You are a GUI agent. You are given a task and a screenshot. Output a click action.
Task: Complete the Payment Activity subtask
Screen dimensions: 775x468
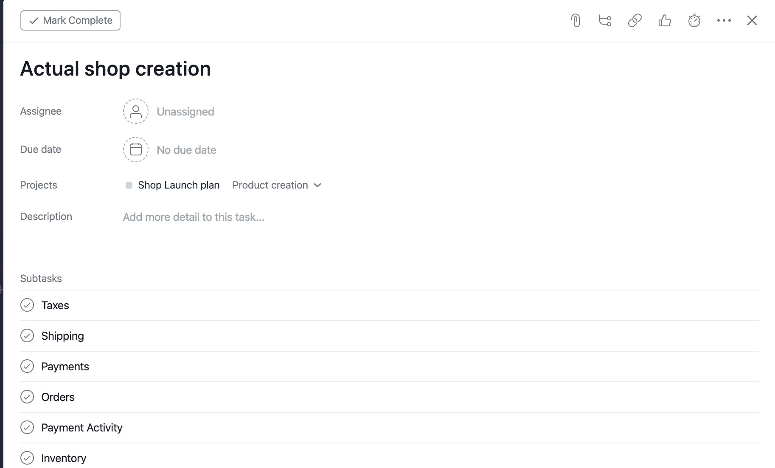click(x=27, y=427)
